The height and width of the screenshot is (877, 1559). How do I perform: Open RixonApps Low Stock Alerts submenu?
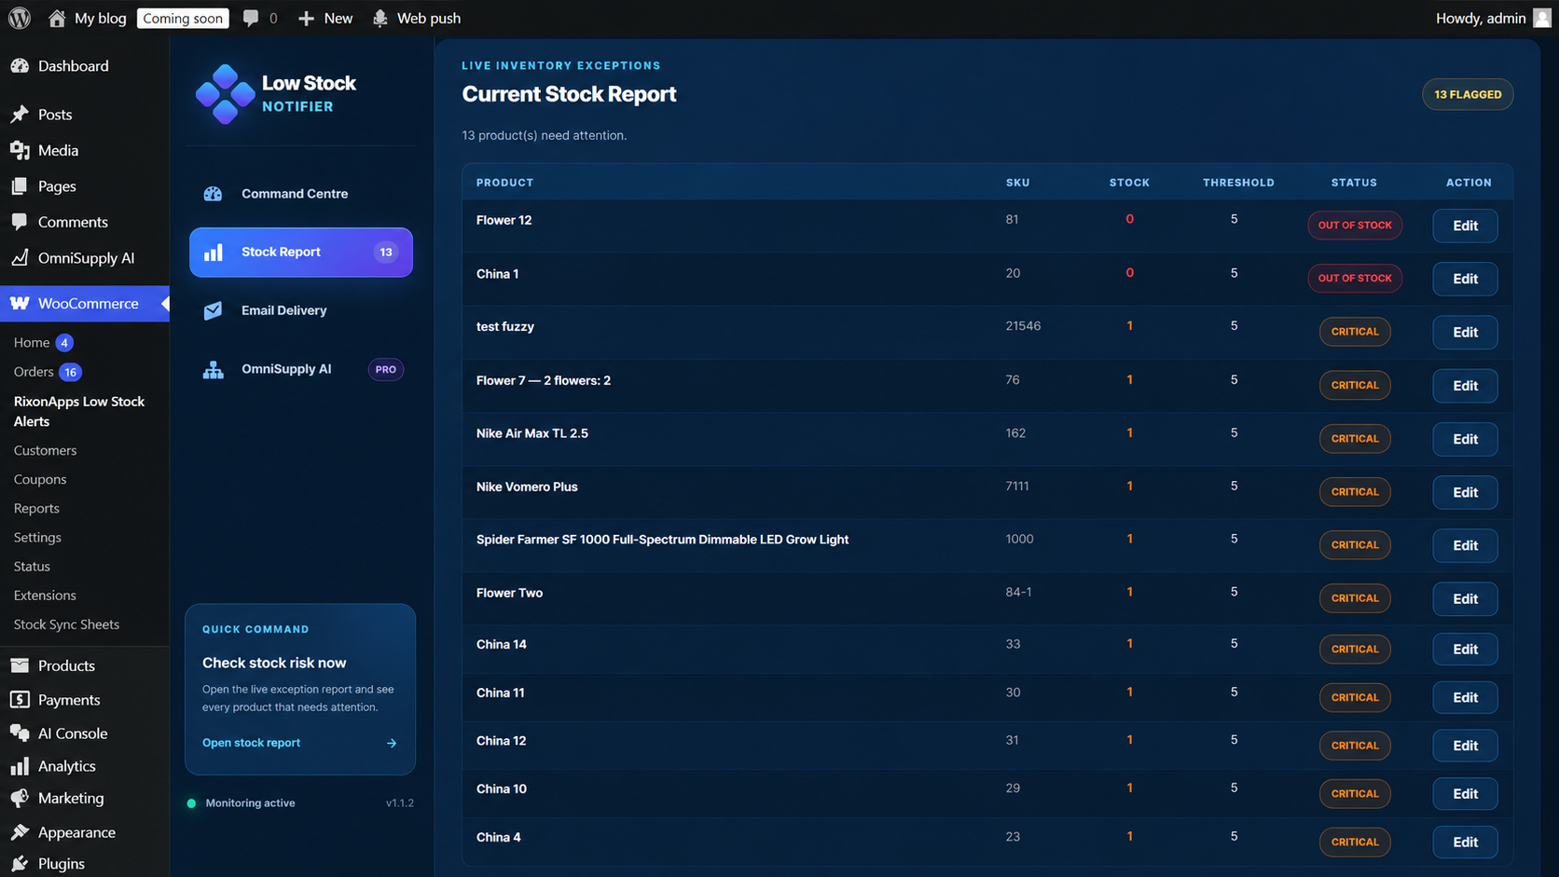click(x=79, y=411)
